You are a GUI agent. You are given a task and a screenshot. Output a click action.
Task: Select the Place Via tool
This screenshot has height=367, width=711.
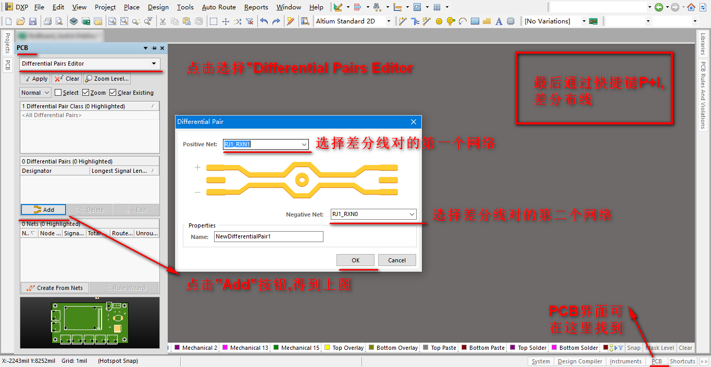point(451,21)
